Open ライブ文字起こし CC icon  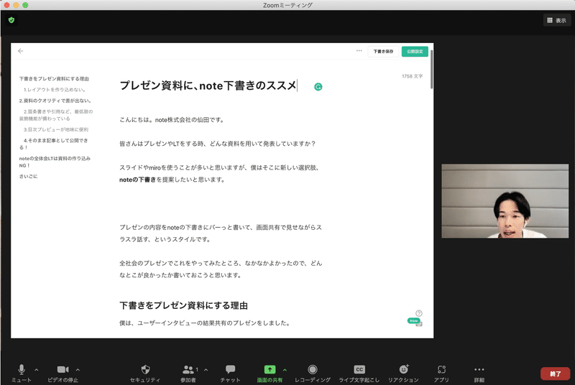point(359,369)
